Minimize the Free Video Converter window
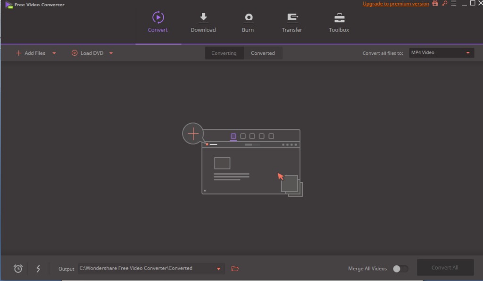This screenshot has width=483, height=281. (464, 4)
